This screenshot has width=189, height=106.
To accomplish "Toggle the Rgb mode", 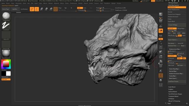I will [66, 8].
